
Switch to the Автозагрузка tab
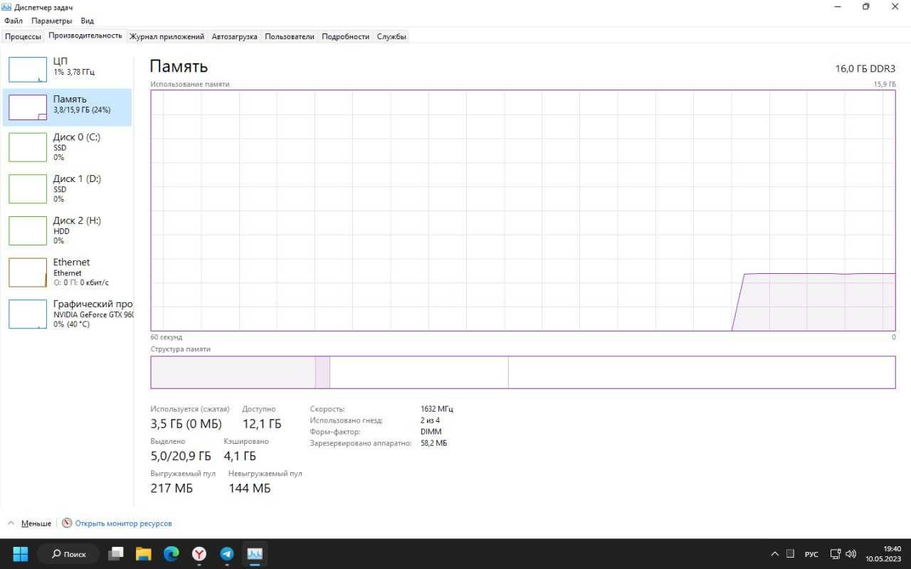tap(234, 36)
